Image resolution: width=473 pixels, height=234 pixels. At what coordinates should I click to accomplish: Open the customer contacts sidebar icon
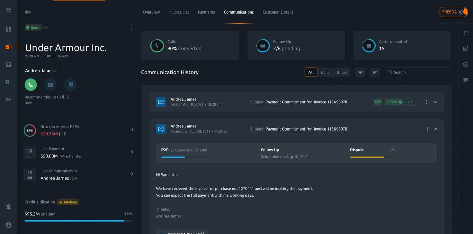click(9, 82)
